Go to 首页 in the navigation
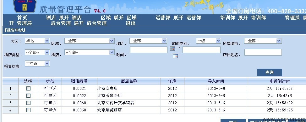Screen dimensions: 306x122 click(22, 18)
